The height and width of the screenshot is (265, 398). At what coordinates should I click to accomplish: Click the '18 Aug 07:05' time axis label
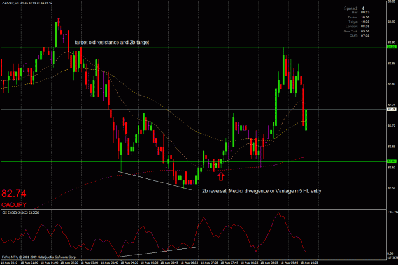coord(210,262)
